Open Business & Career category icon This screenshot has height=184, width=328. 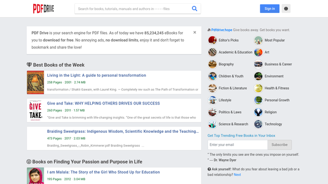(258, 64)
